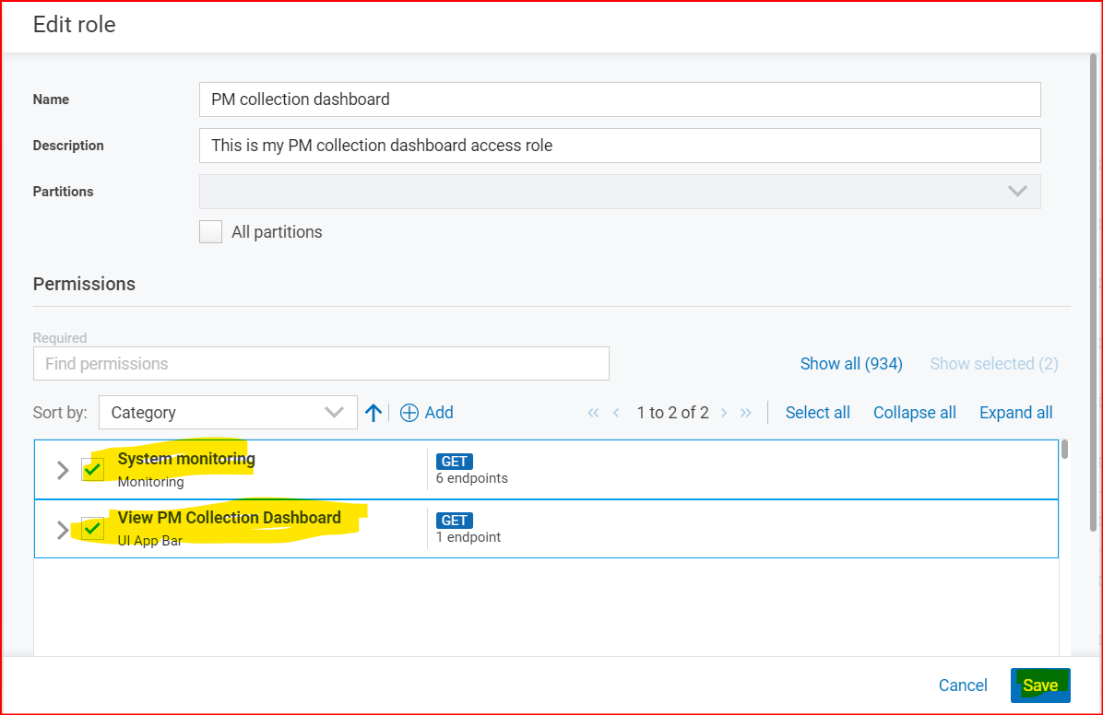The image size is (1103, 715).
Task: Click the 'System monitoring' permission title
Action: tap(186, 459)
